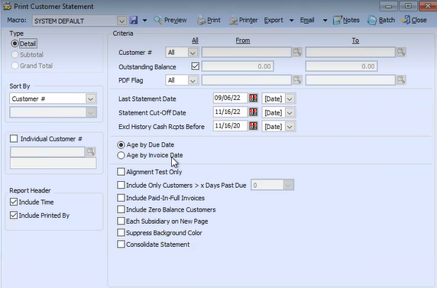This screenshot has width=437, height=288.
Task: Check the Consolidate Statement checkbox
Action: 121,244
